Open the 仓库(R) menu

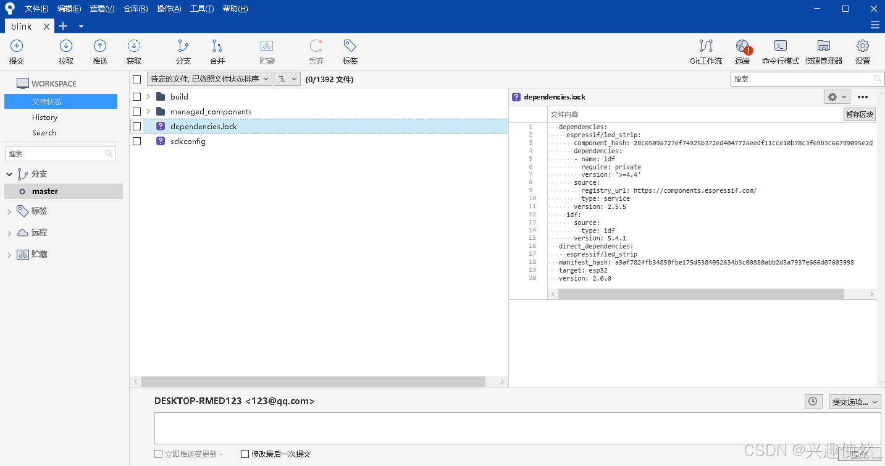(135, 9)
